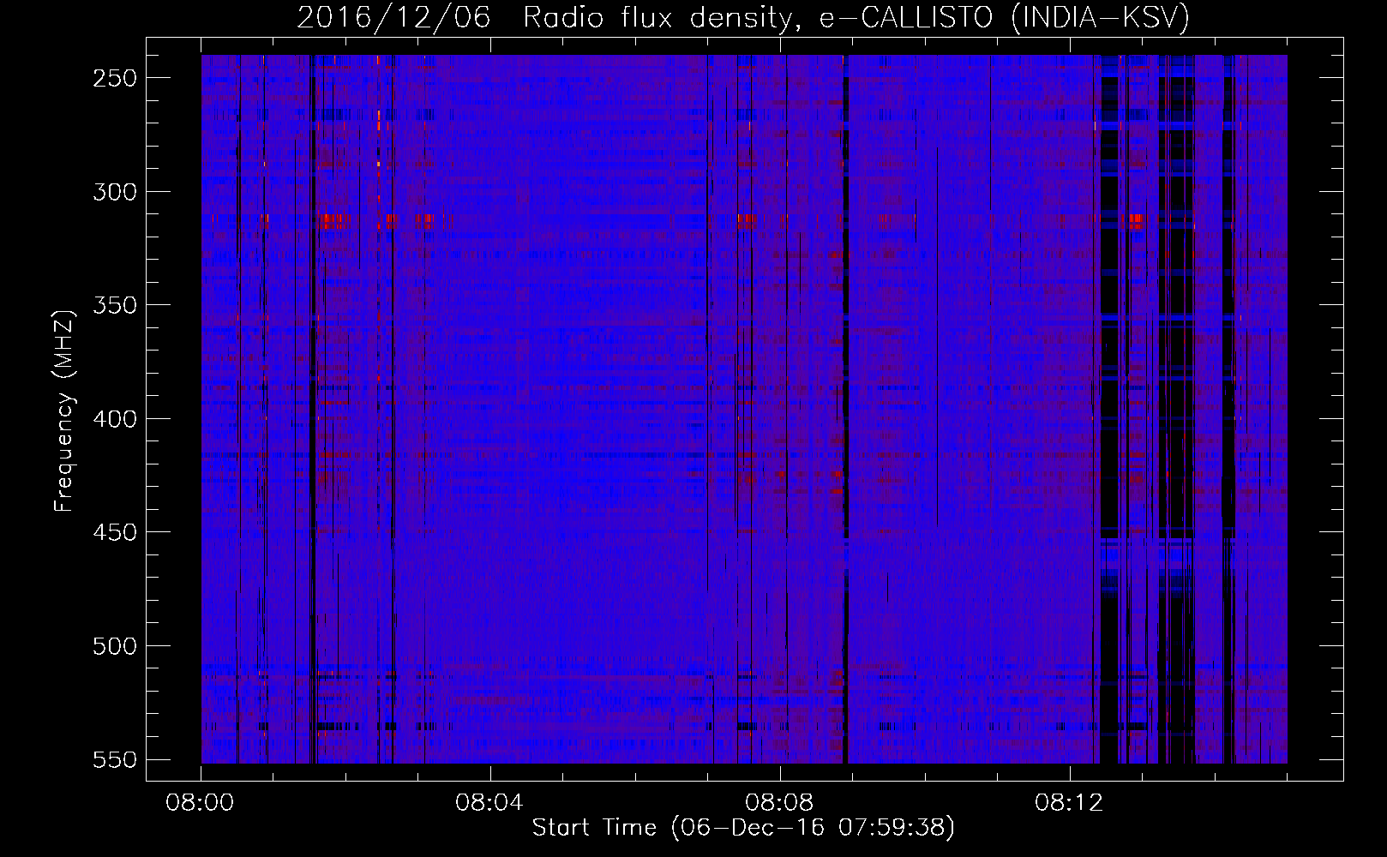Click the 550 frequency tick label

(115, 759)
